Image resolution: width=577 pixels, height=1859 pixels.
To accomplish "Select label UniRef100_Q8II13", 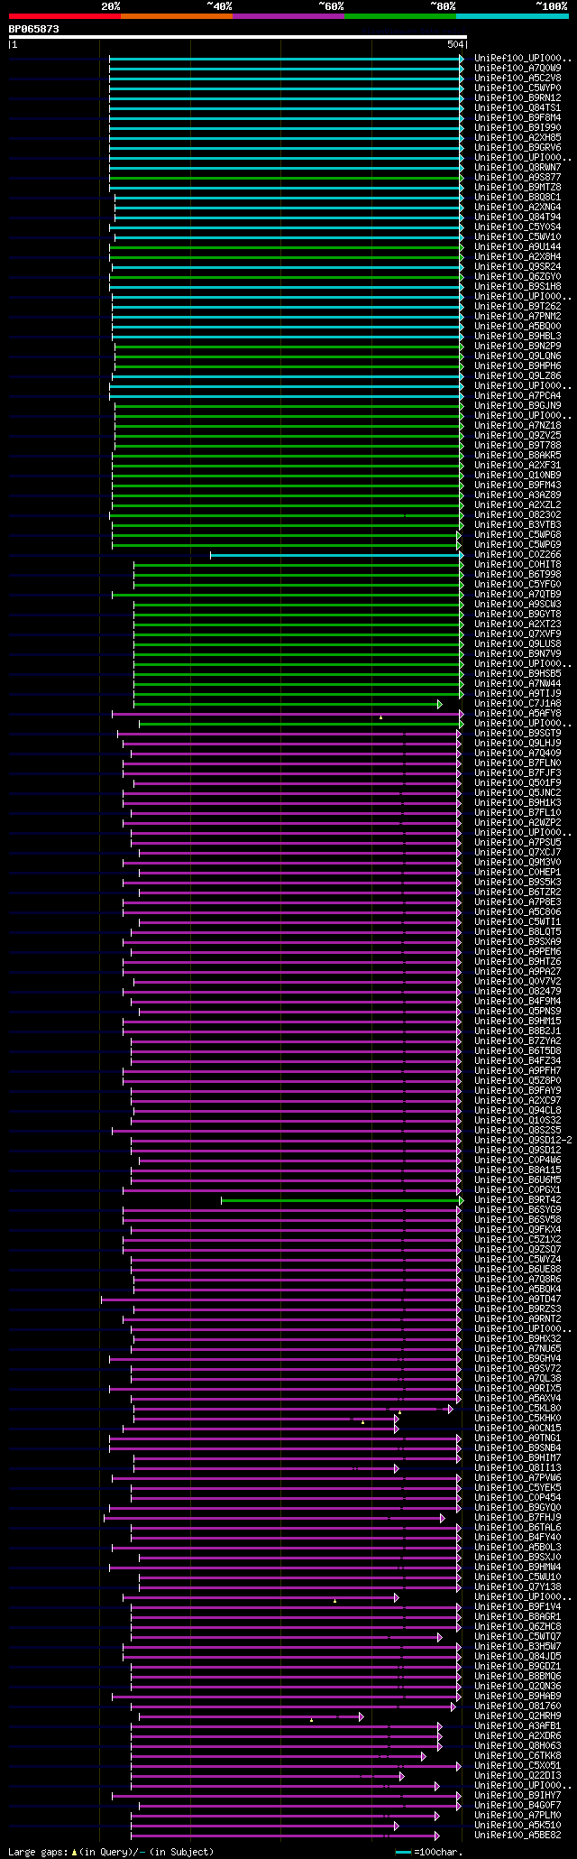I will coord(517,1467).
